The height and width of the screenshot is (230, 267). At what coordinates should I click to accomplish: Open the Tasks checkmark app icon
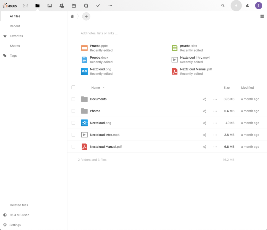click(98, 6)
